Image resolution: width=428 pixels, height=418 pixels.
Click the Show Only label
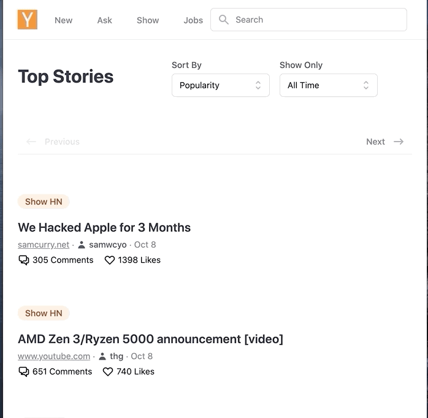point(301,65)
